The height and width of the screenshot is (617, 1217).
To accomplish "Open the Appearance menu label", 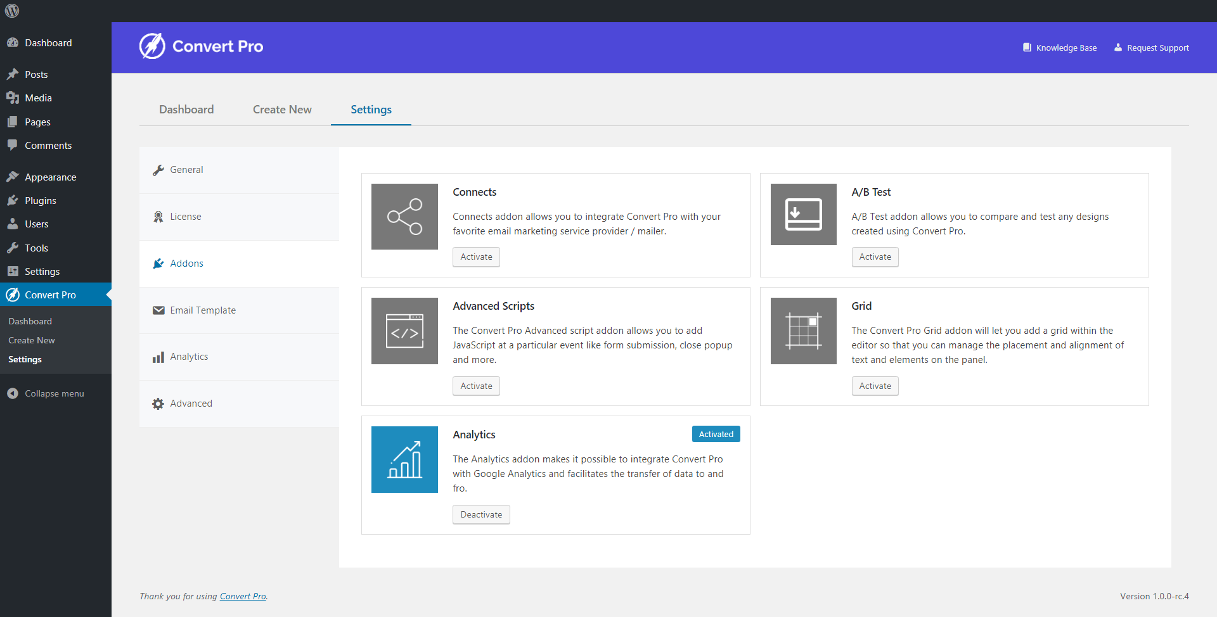I will pos(50,177).
